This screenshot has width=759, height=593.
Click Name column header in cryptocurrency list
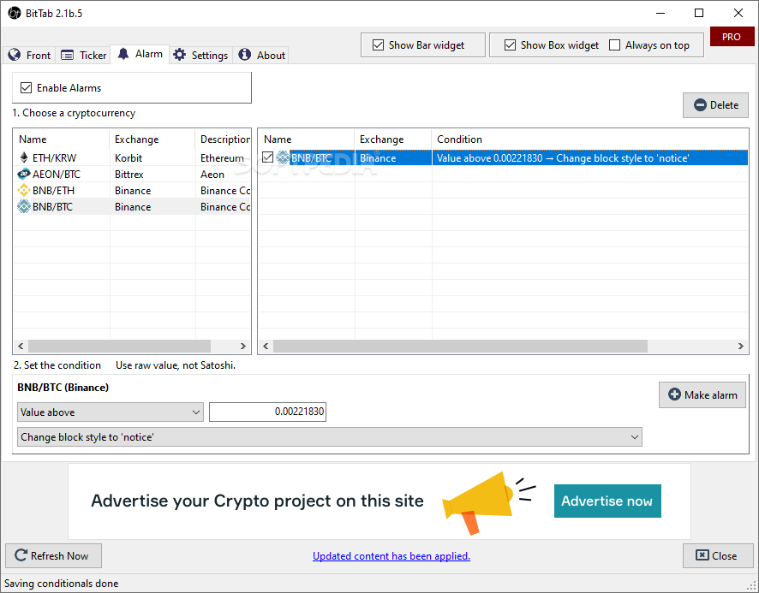(62, 139)
